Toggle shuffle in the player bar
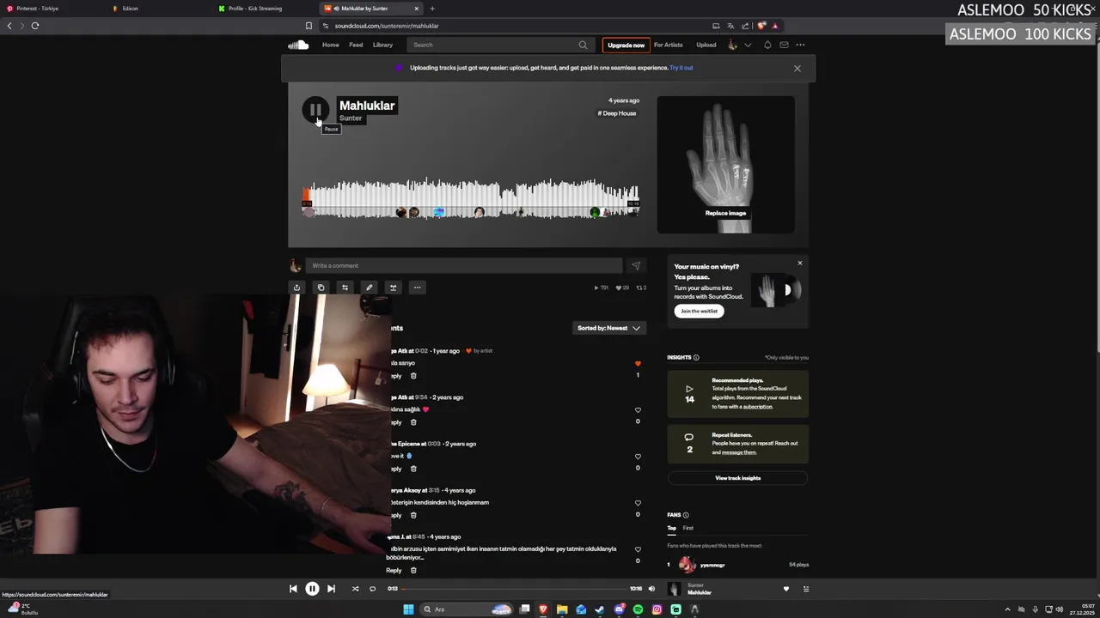 pos(355,589)
